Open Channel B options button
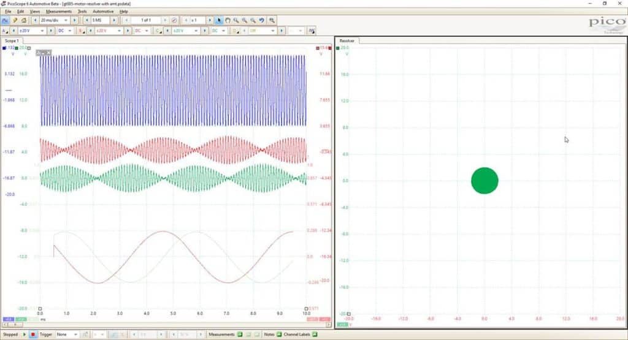This screenshot has width=628, height=340. (82, 31)
